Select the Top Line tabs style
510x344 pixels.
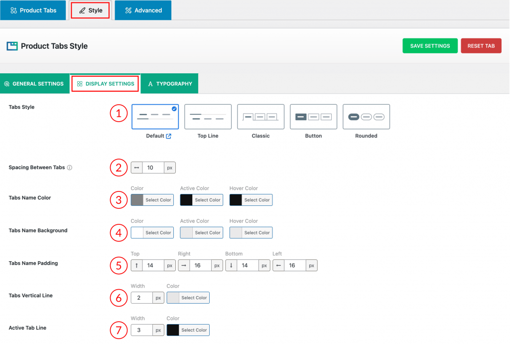click(x=208, y=117)
